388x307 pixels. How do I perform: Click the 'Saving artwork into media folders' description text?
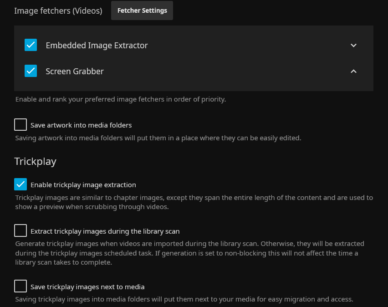pos(158,138)
